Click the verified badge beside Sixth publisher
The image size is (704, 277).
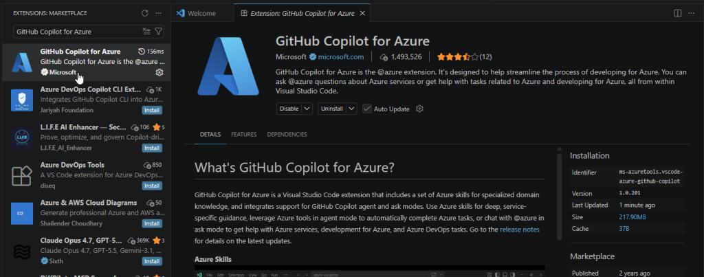[44, 261]
